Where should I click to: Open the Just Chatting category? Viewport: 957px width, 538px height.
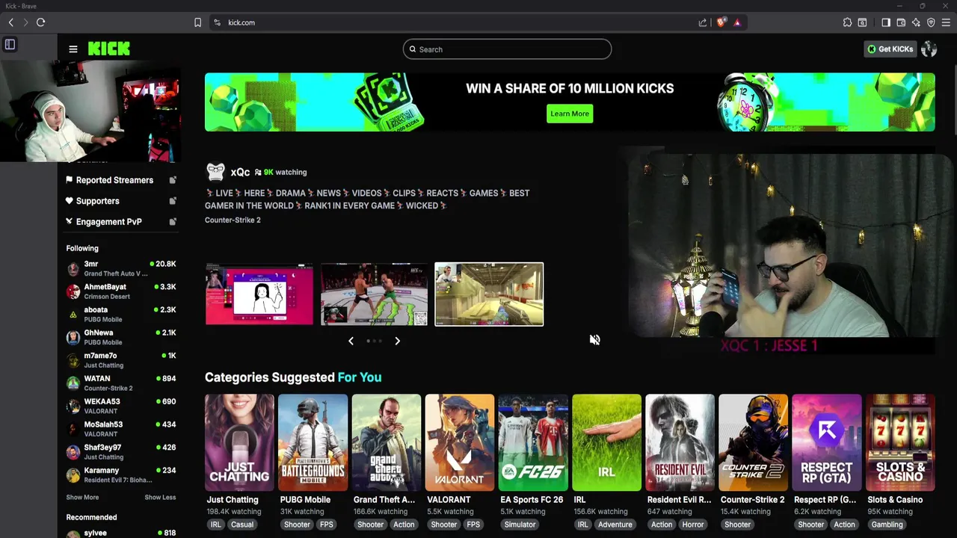(x=239, y=442)
